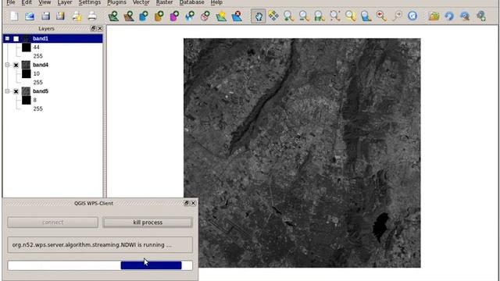This screenshot has width=500, height=281.
Task: Click the blue globe magnifier plugin icon
Action: pyautogui.click(x=465, y=16)
